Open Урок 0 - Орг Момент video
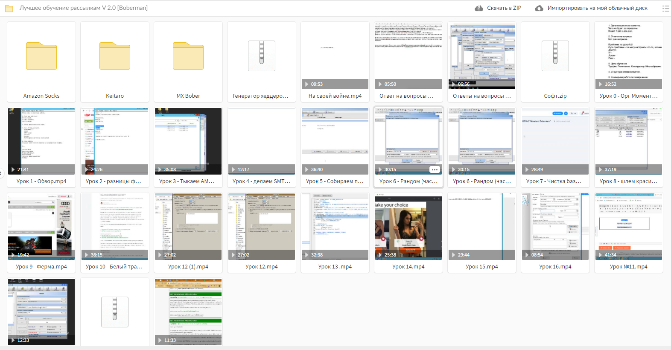671x350 pixels. click(x=628, y=55)
